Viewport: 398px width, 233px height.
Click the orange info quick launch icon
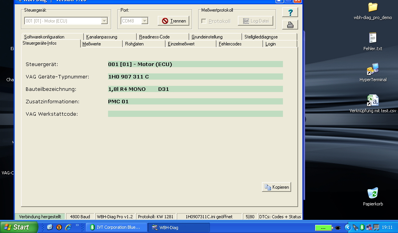[59, 227]
